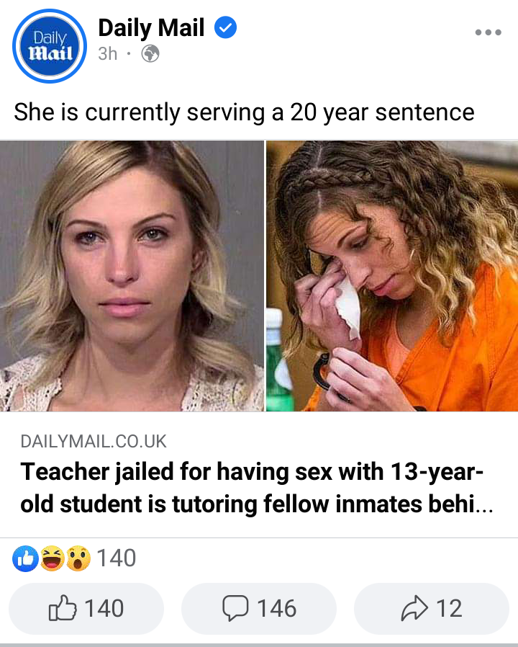The height and width of the screenshot is (647, 518).
Task: Click the laughing Haha reaction emoji
Action: coord(53,558)
